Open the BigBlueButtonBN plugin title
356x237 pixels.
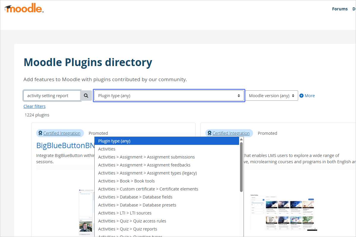click(65, 145)
